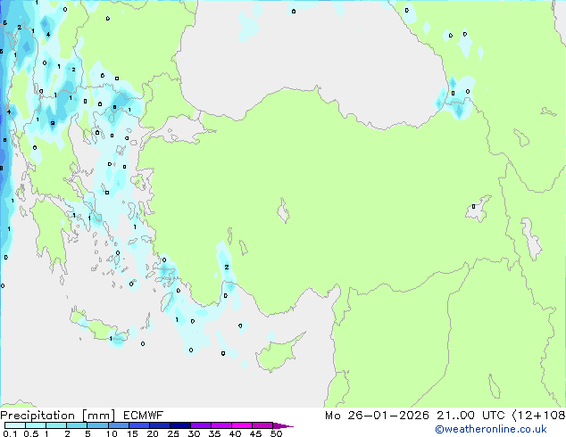Screen dimensions: 566x437
Task: Select the 30–35 mm purple legend box
Action: 201,425
